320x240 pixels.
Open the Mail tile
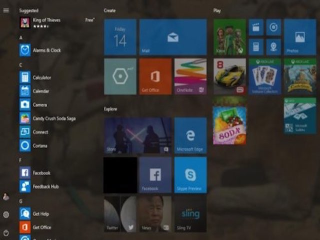[173, 37]
